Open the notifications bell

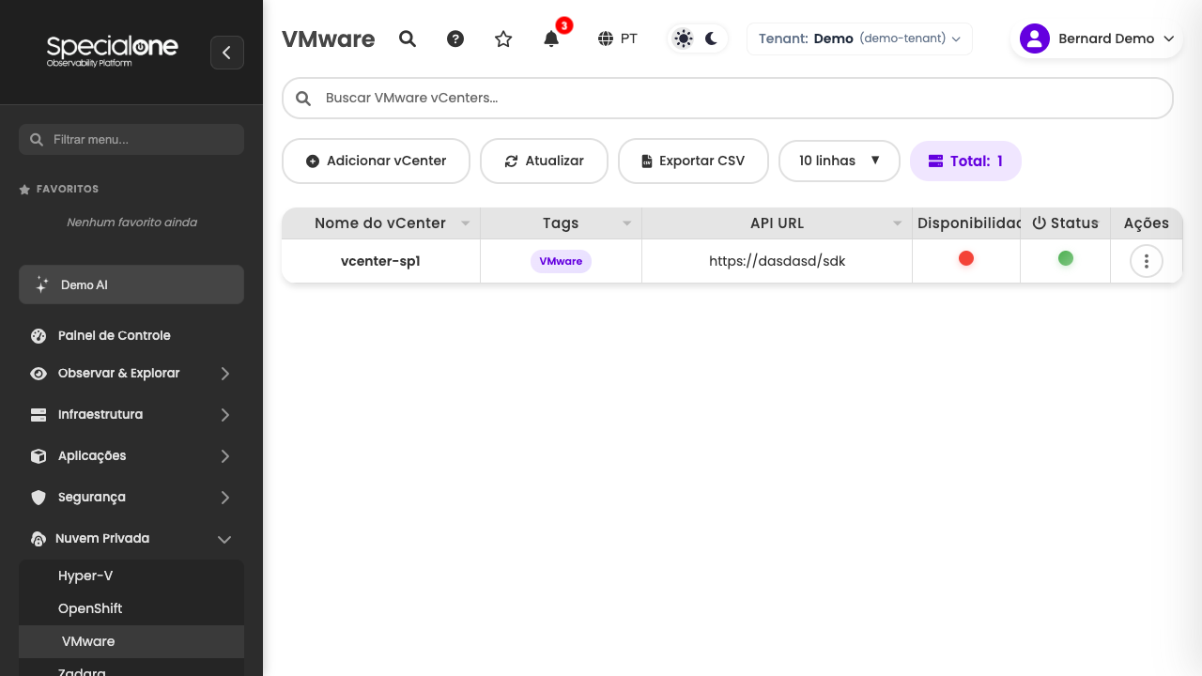[551, 38]
